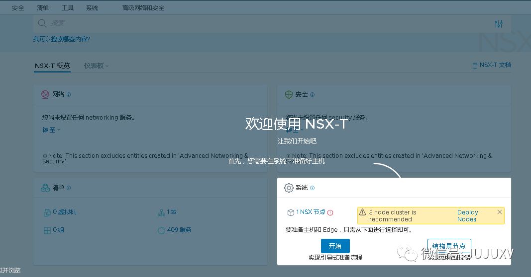Viewport: 531px width, 277px height.
Task: Click the 开始 button
Action: pos(335,246)
